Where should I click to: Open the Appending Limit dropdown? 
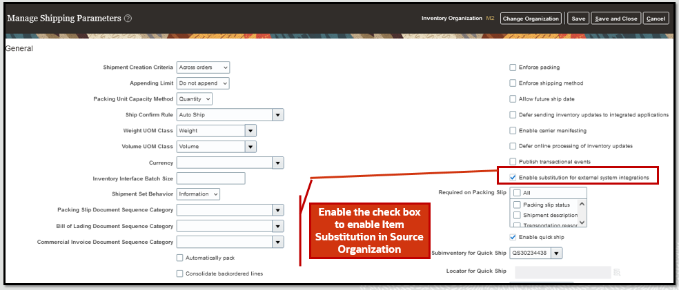pyautogui.click(x=203, y=83)
